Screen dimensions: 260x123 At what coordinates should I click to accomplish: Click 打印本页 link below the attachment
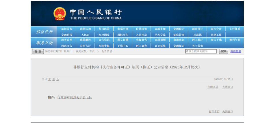[214, 111]
